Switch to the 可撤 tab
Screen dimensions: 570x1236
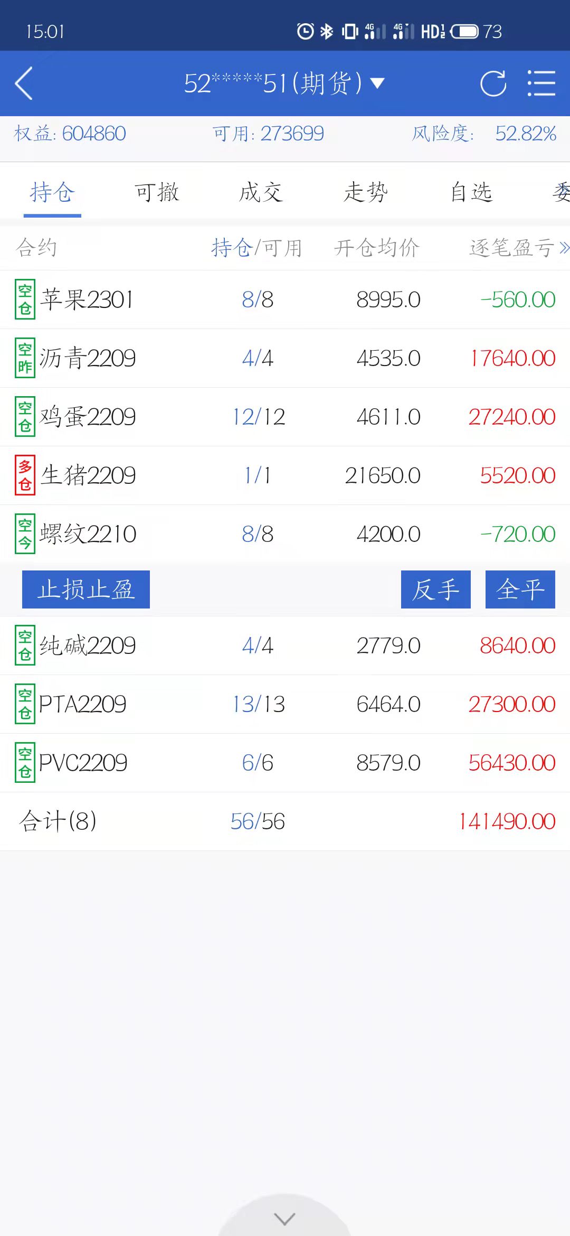point(157,192)
